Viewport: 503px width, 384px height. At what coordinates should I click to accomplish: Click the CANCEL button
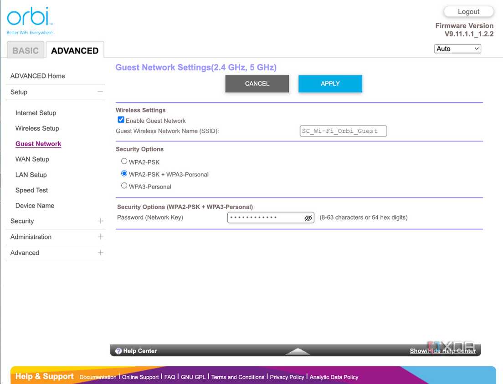(x=257, y=84)
